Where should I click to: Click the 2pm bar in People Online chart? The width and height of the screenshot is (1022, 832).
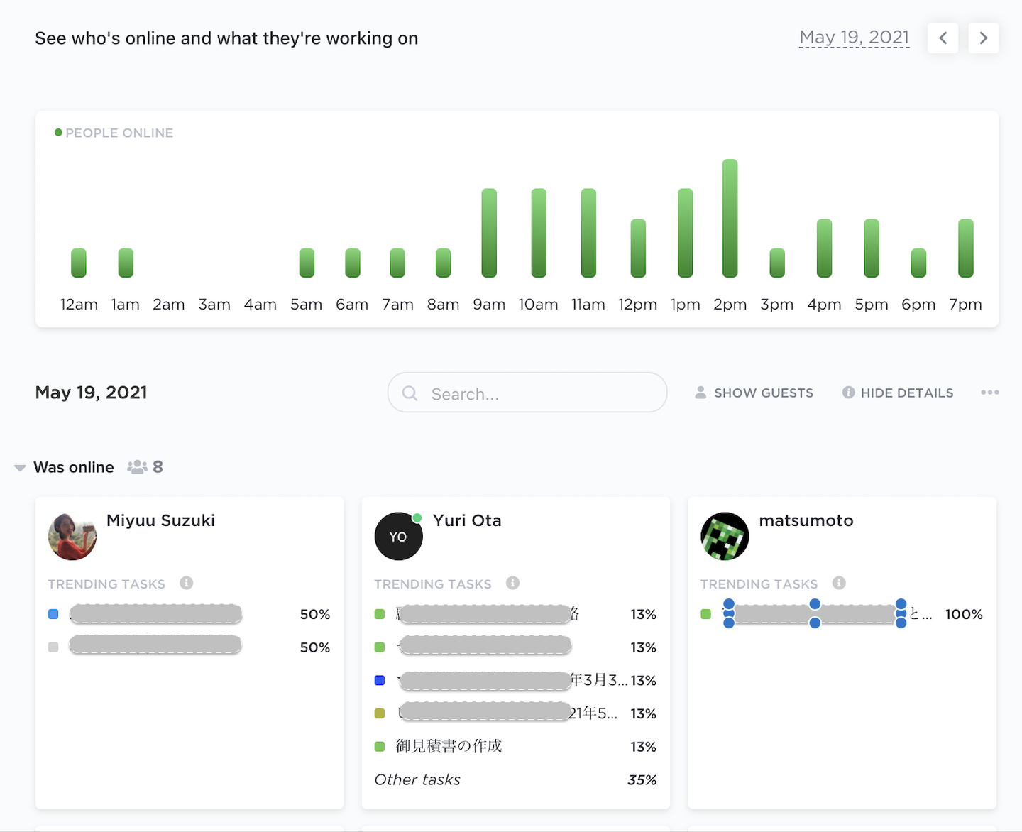[730, 218]
